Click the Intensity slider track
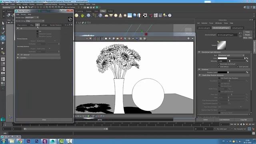Image resolution: width=256 pixels, height=144 pixels. pyautogui.click(x=237, y=61)
